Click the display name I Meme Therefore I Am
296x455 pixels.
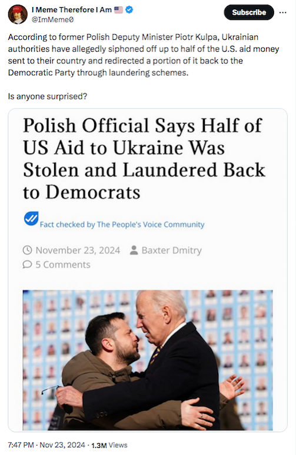point(71,10)
